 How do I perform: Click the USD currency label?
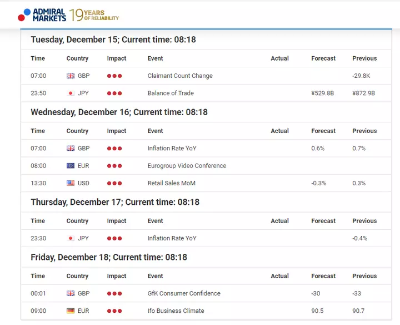(83, 183)
